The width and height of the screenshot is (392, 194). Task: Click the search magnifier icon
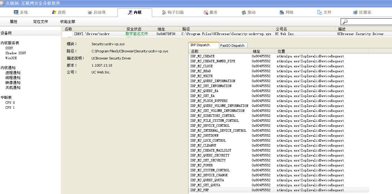(x=345, y=22)
